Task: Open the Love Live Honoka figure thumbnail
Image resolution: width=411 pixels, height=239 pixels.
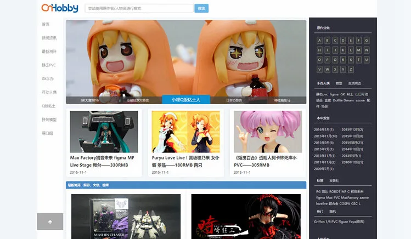Action: coord(186,132)
